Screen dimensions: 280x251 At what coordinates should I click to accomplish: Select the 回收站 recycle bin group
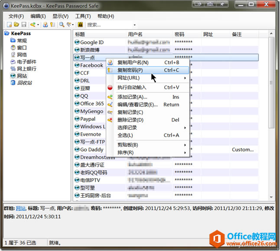point(24,83)
